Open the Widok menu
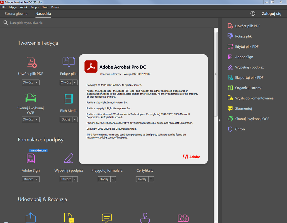This screenshot has height=223, width=287. click(23, 7)
